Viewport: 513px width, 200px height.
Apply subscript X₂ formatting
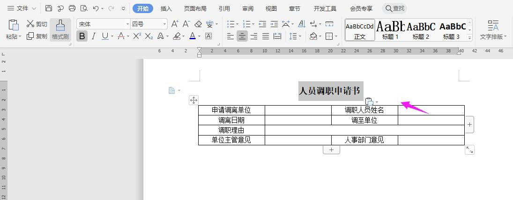coord(149,36)
